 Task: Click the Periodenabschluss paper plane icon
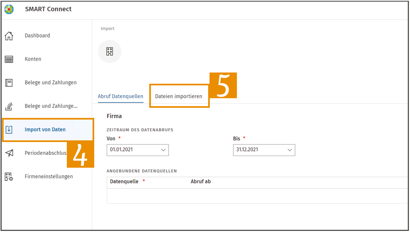coord(9,153)
